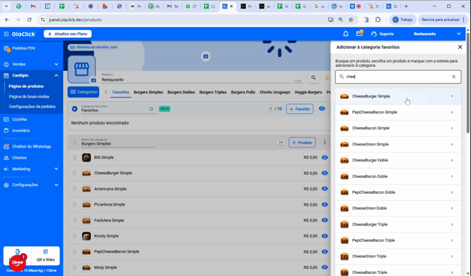Click drag handle of Americana Simple row
Image resolution: width=471 pixels, height=276 pixels.
[x=75, y=189]
